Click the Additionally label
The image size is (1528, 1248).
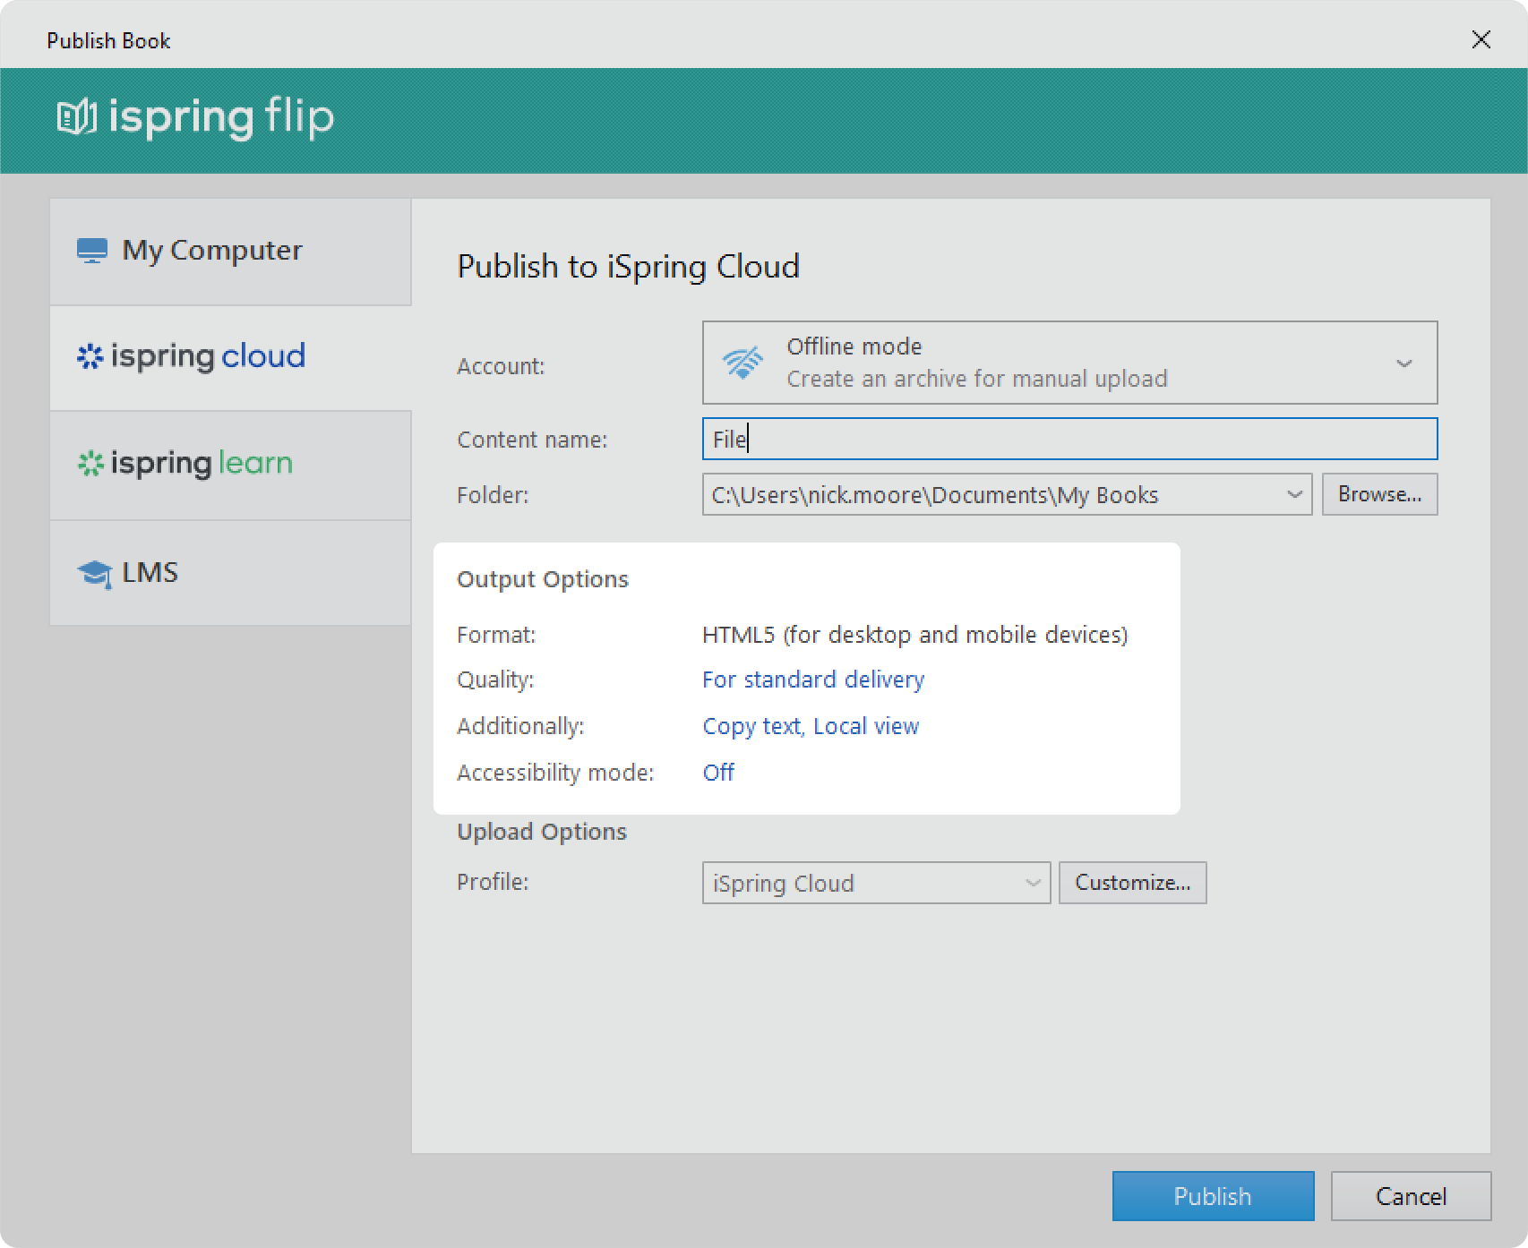[x=520, y=726]
